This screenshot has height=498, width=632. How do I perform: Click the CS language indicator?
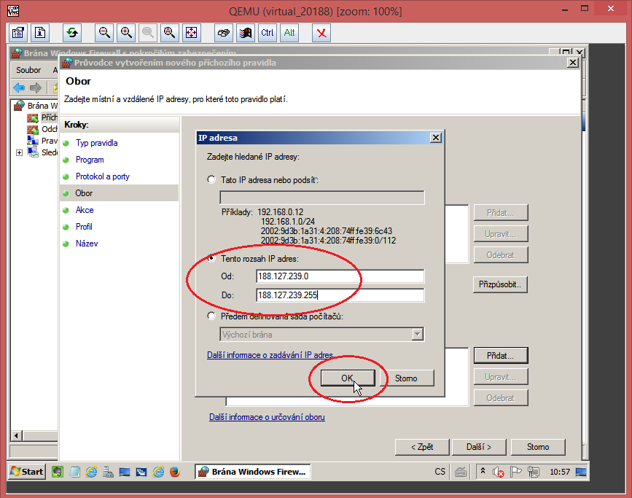[440, 471]
